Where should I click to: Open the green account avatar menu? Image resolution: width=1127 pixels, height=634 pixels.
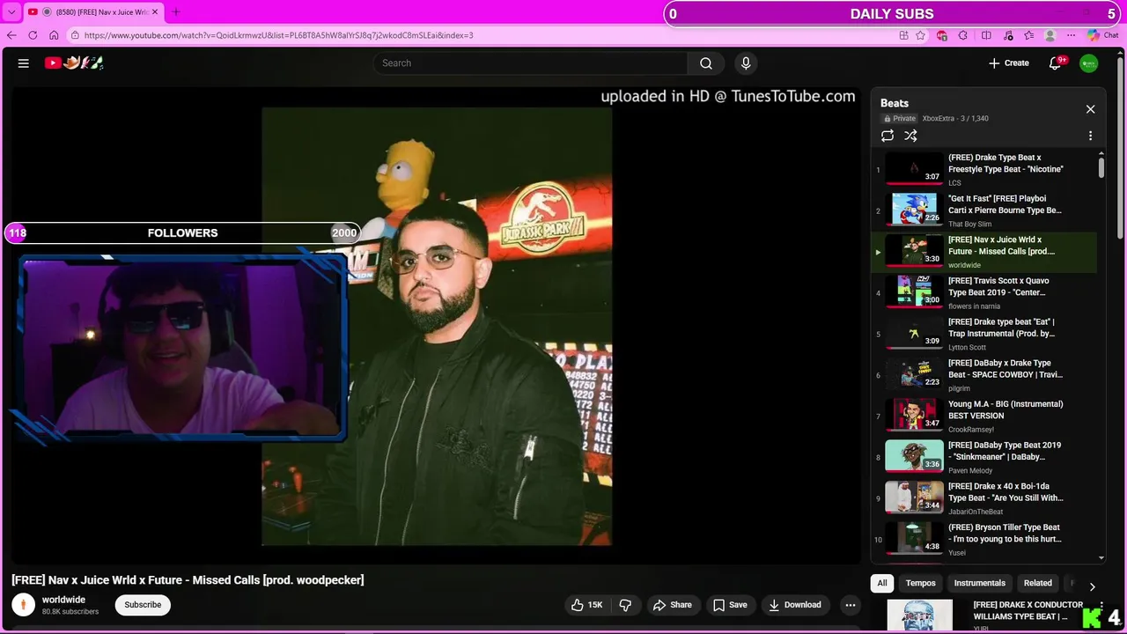[1089, 63]
